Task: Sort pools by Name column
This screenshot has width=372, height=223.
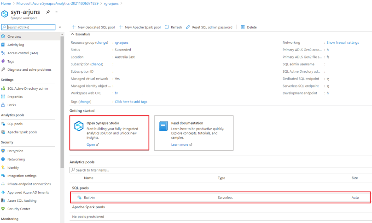Action: [88, 178]
